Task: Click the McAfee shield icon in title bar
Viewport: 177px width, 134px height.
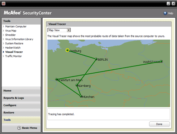Action: tap(4, 4)
